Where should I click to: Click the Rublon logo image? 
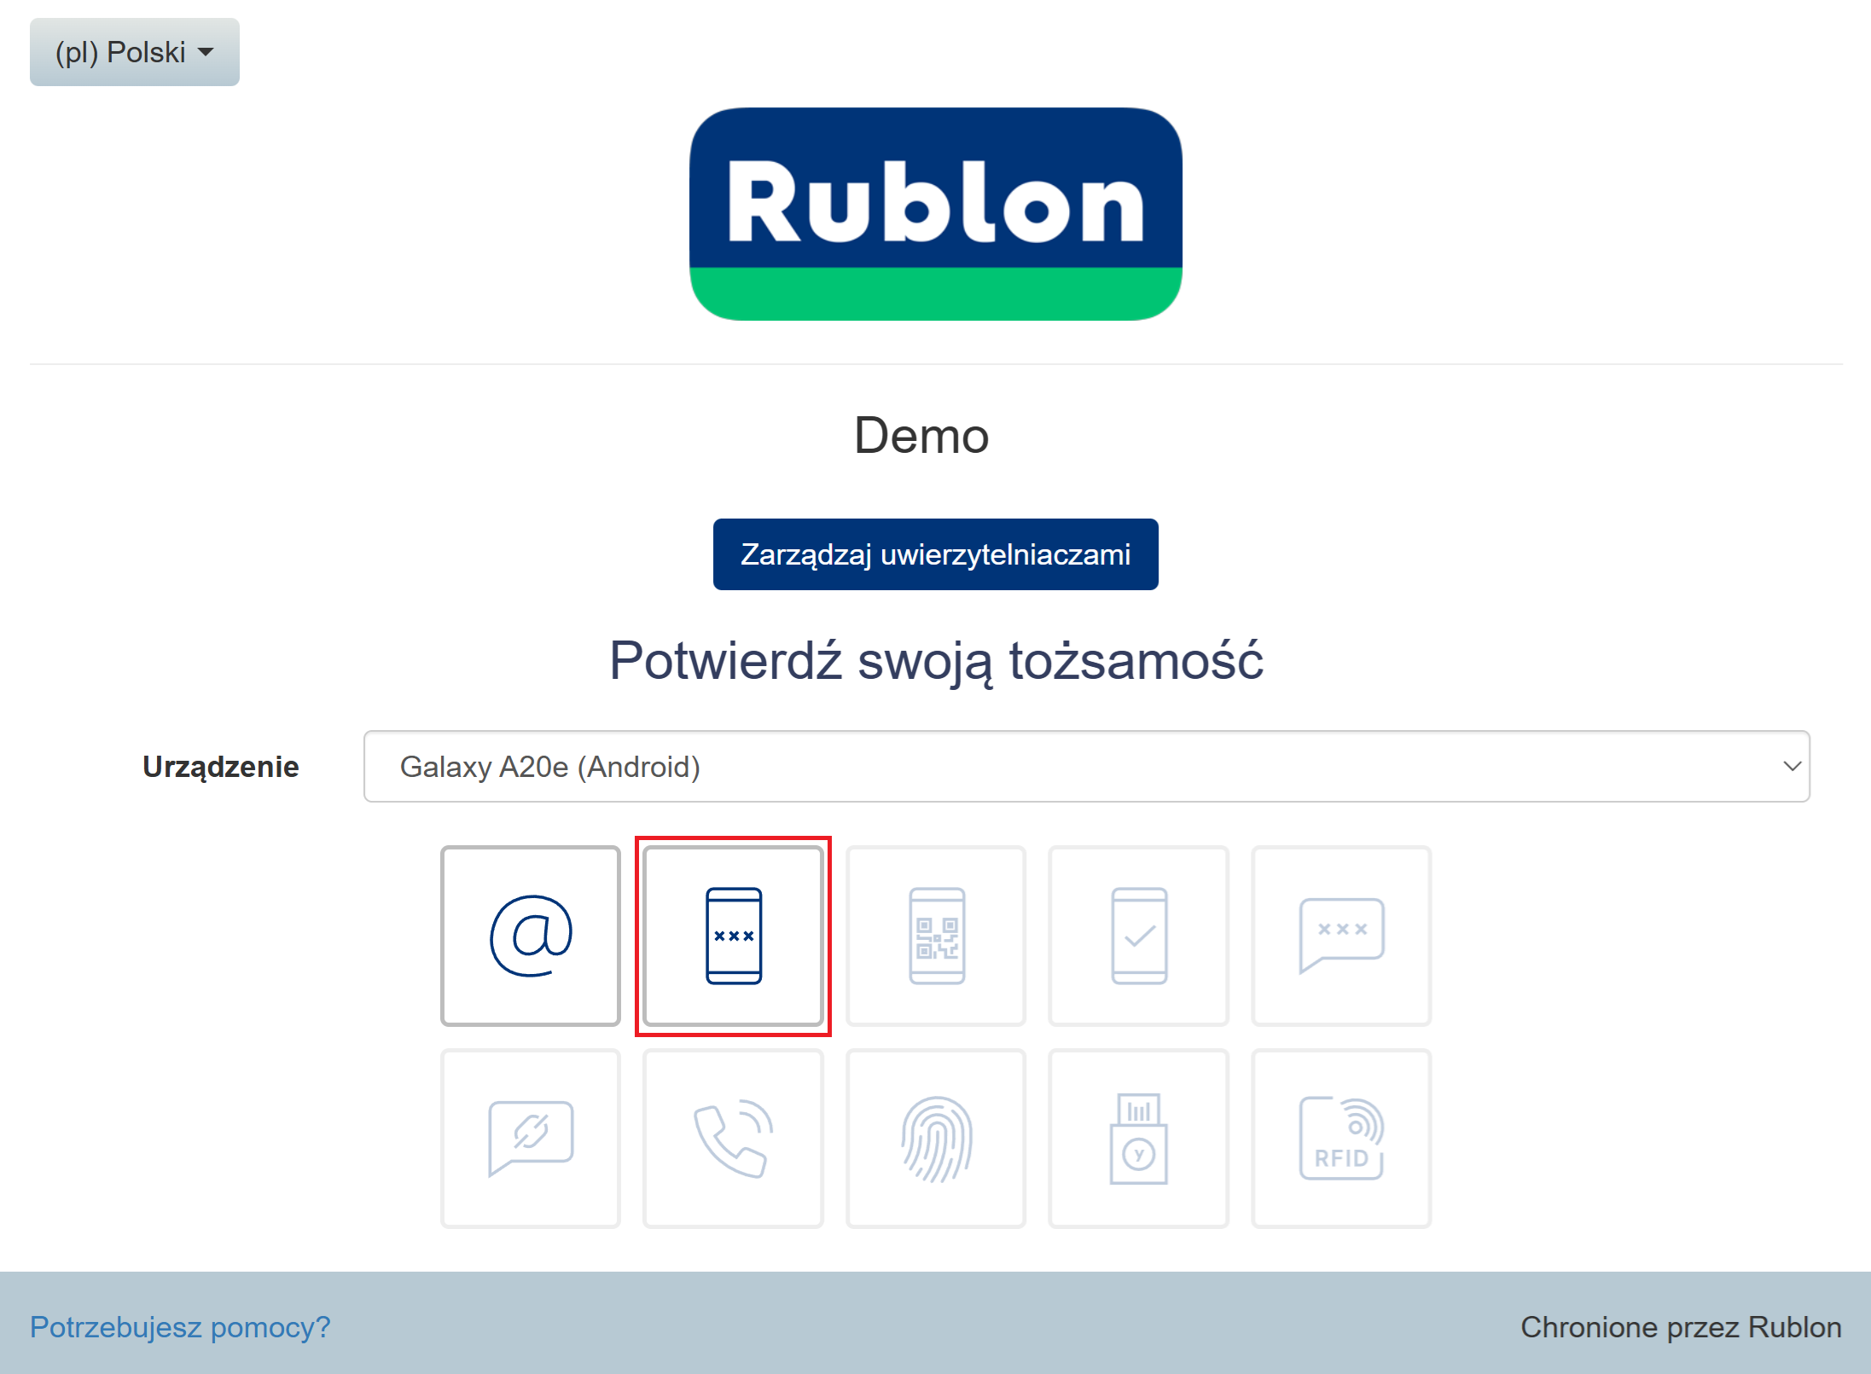click(x=935, y=214)
